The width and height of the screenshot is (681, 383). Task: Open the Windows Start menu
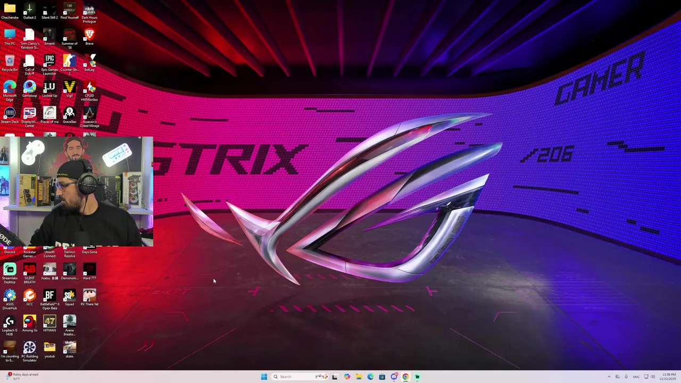[x=264, y=377]
